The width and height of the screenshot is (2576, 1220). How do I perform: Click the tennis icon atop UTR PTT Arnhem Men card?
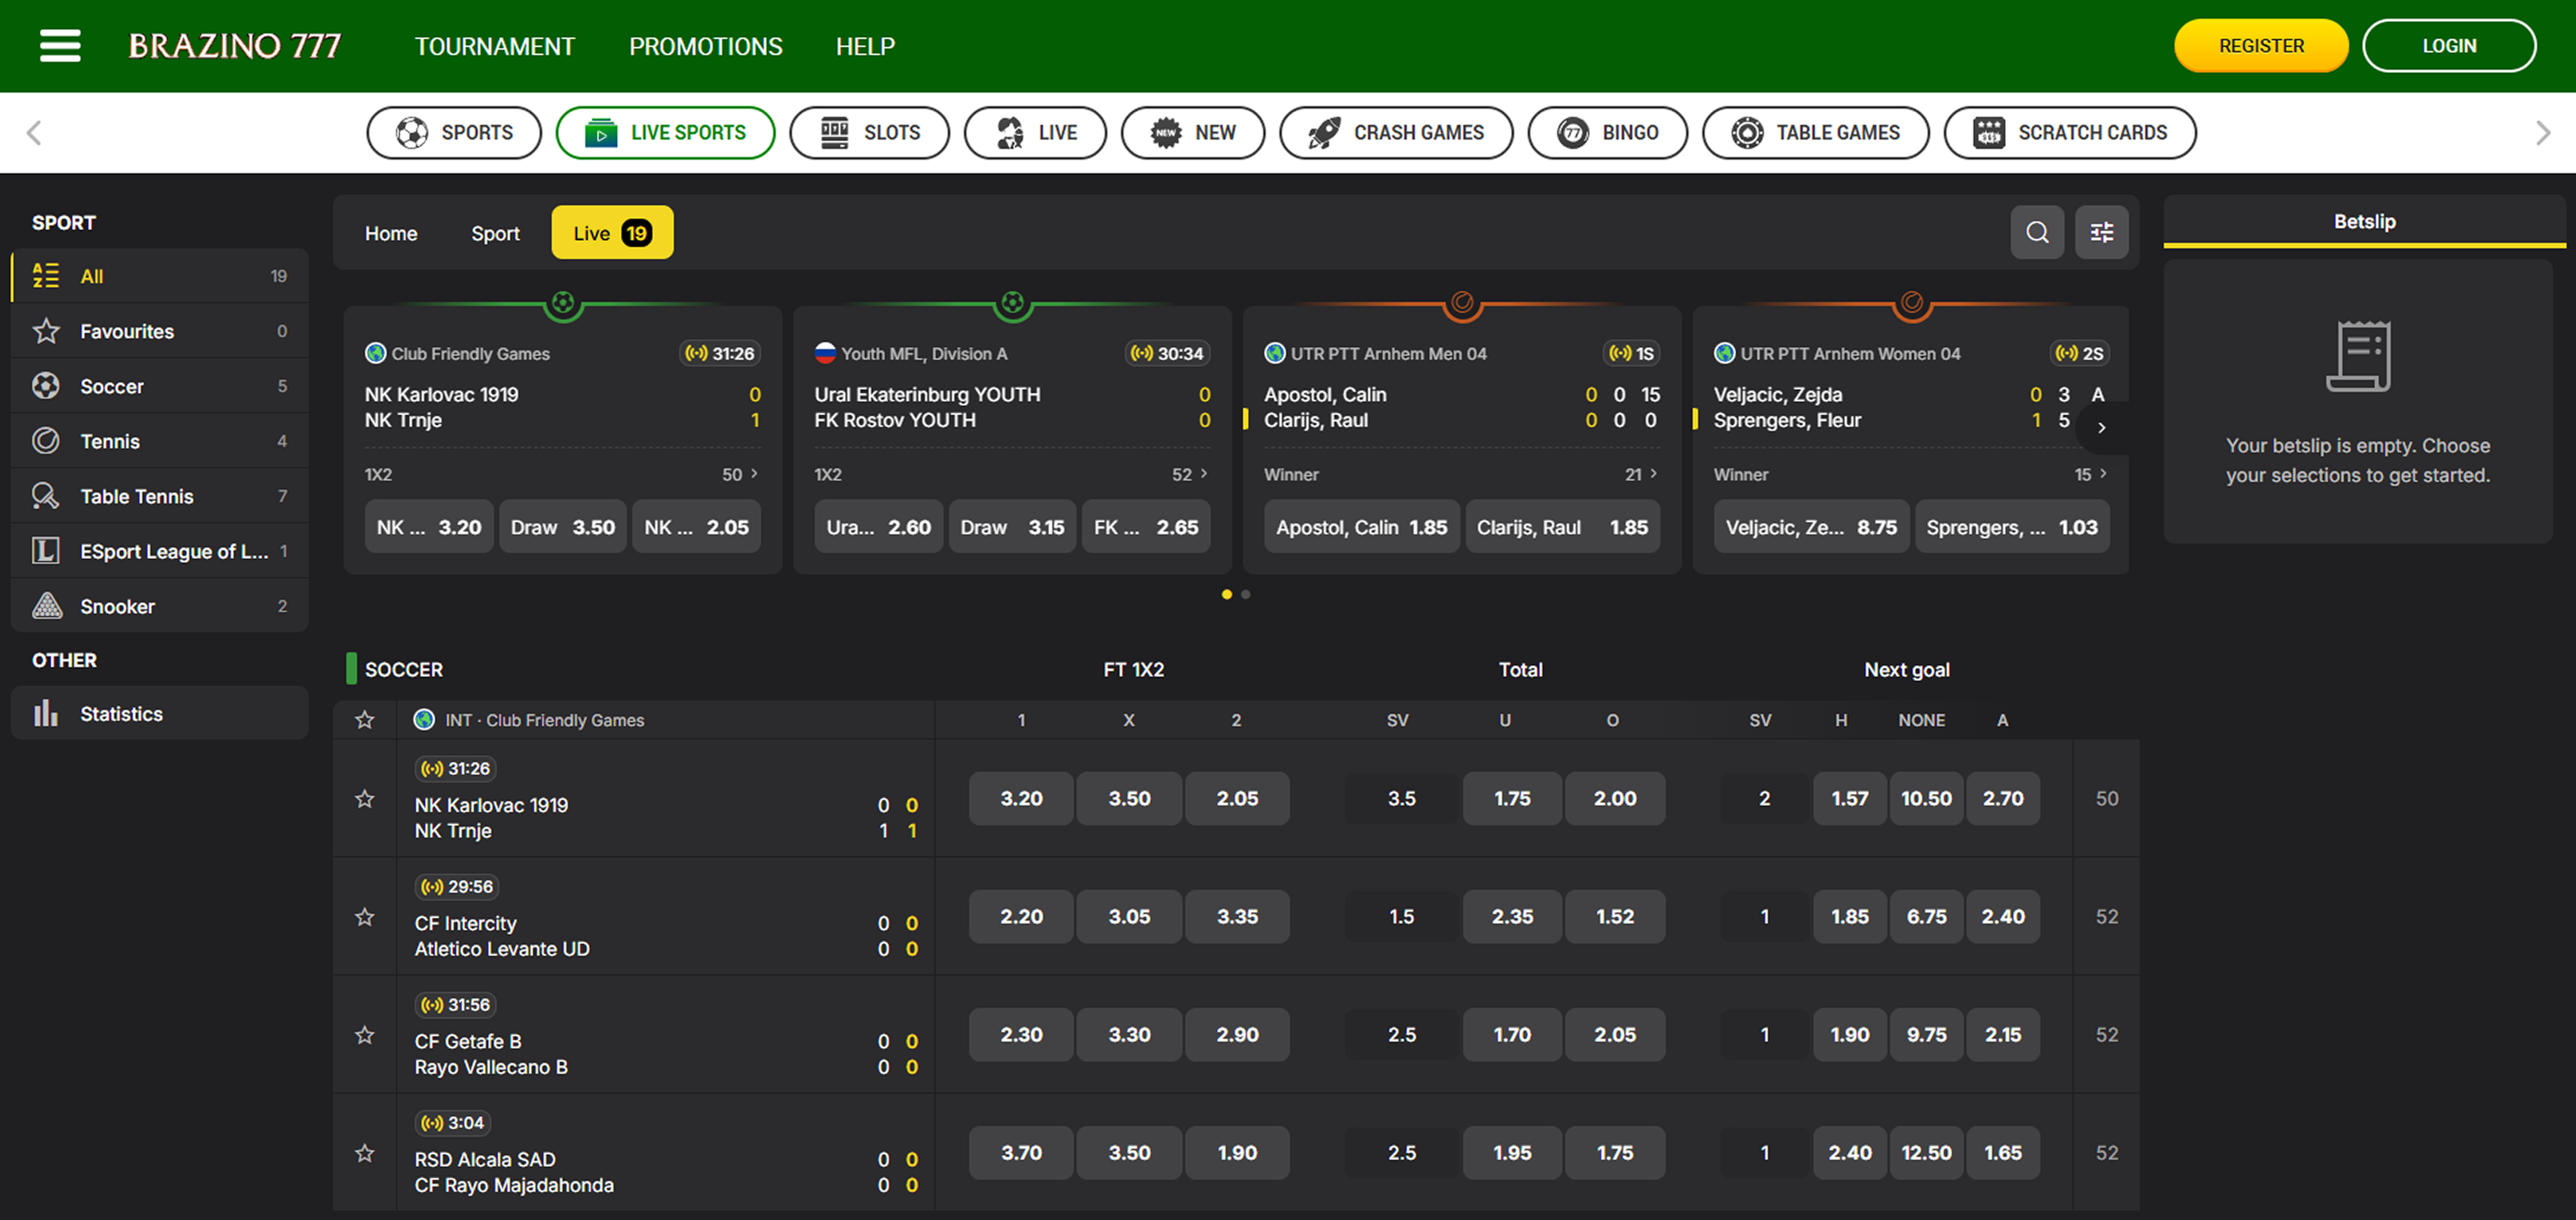coord(1462,303)
